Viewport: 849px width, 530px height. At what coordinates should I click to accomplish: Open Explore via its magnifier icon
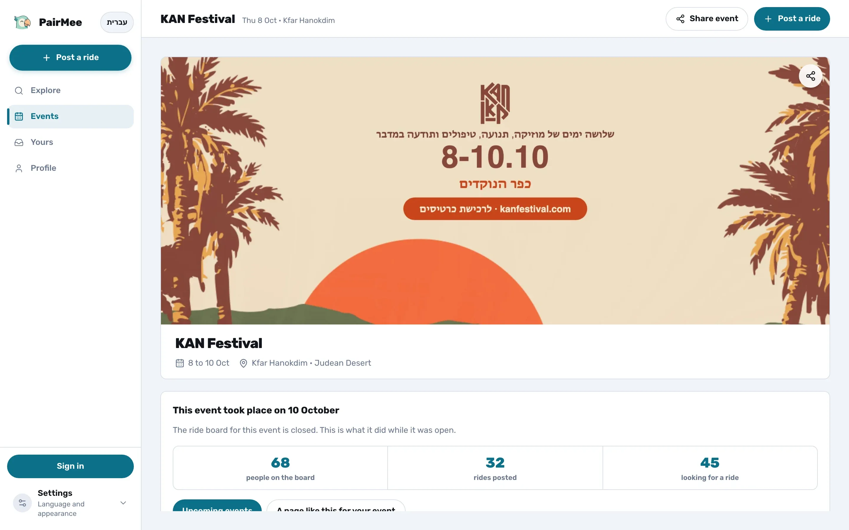19,91
